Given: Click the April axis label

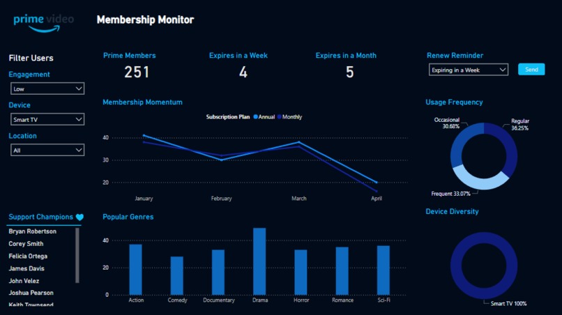Looking at the screenshot, I should (377, 198).
